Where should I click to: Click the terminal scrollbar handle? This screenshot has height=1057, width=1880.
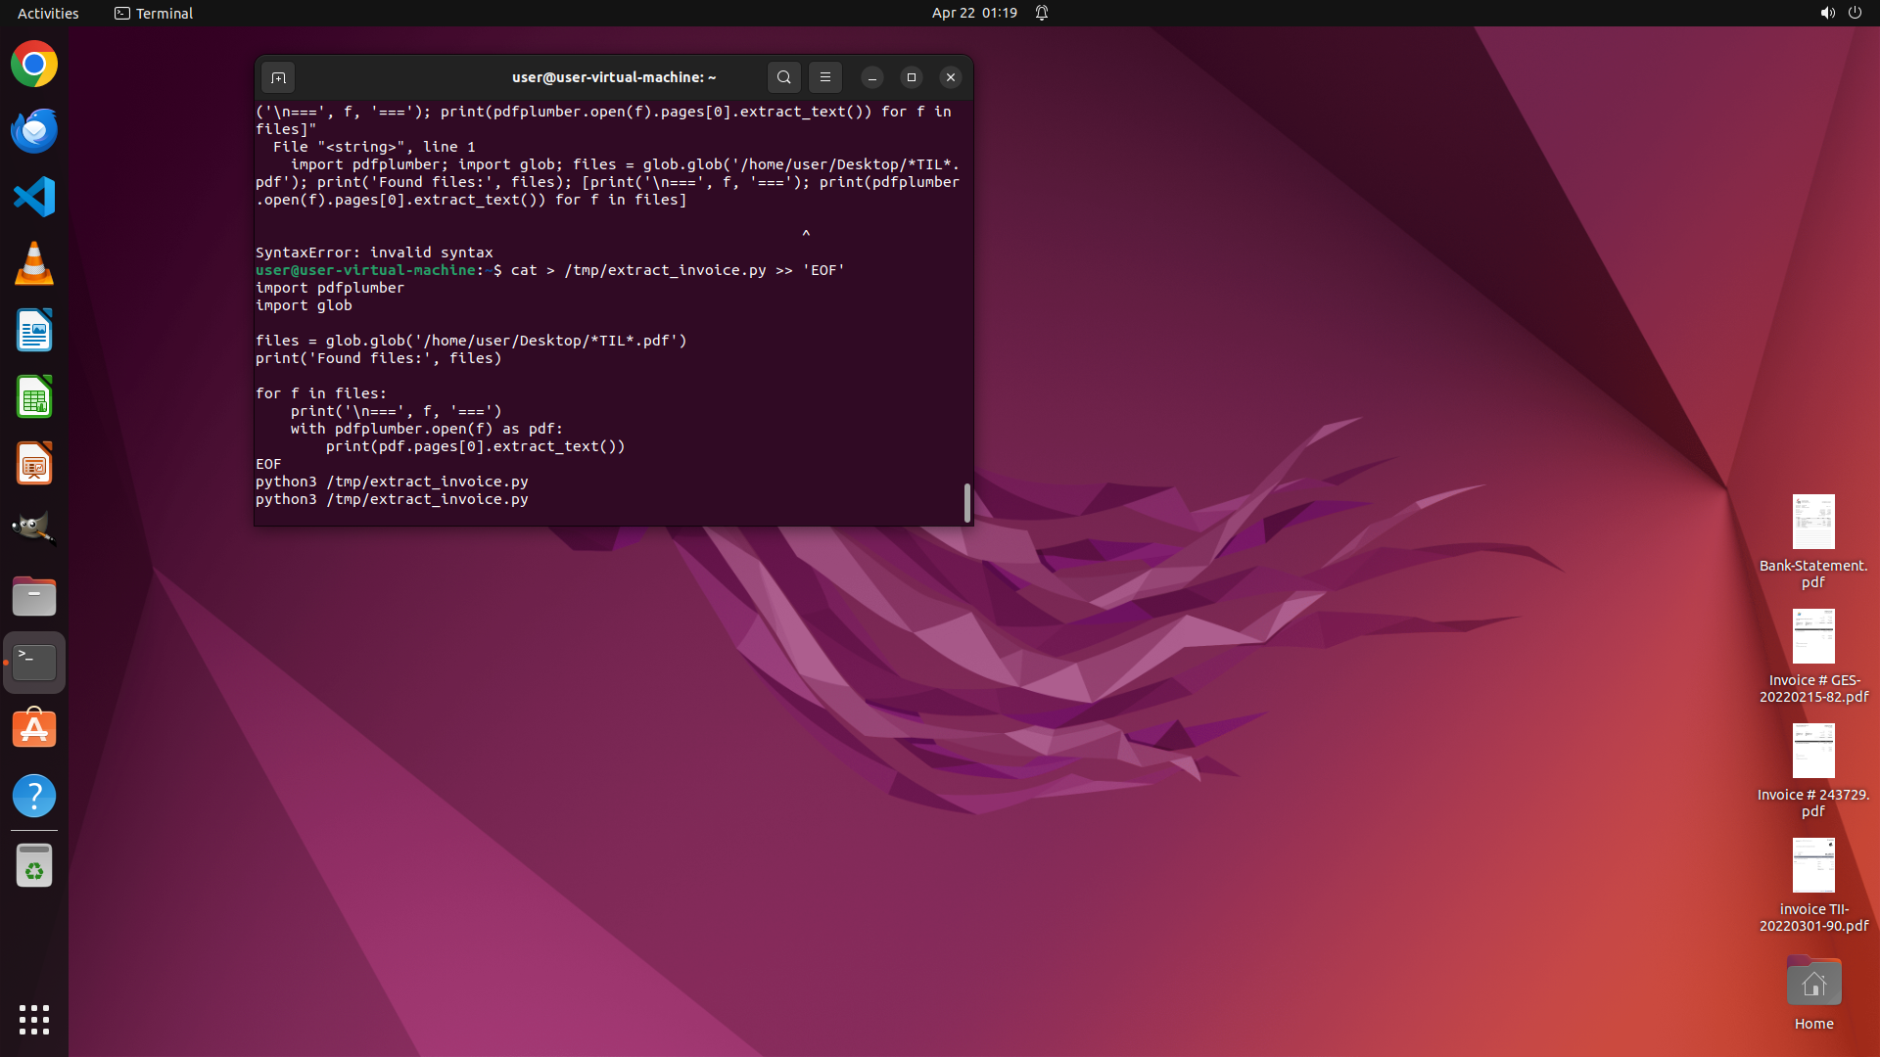967,503
